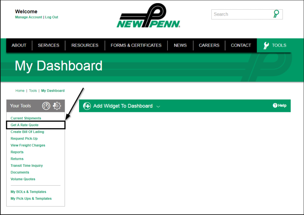Screen dimensions: 304x215
Task: Expand the Add Widget To Dashboard chevron
Action: 158,106
